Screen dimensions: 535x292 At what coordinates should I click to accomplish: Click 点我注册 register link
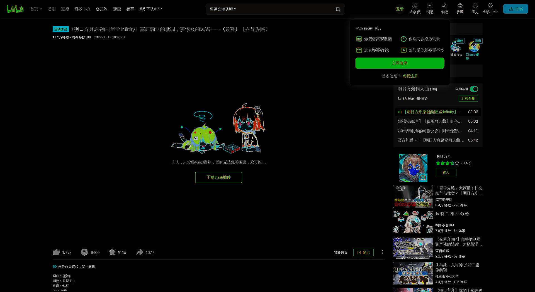click(x=410, y=76)
